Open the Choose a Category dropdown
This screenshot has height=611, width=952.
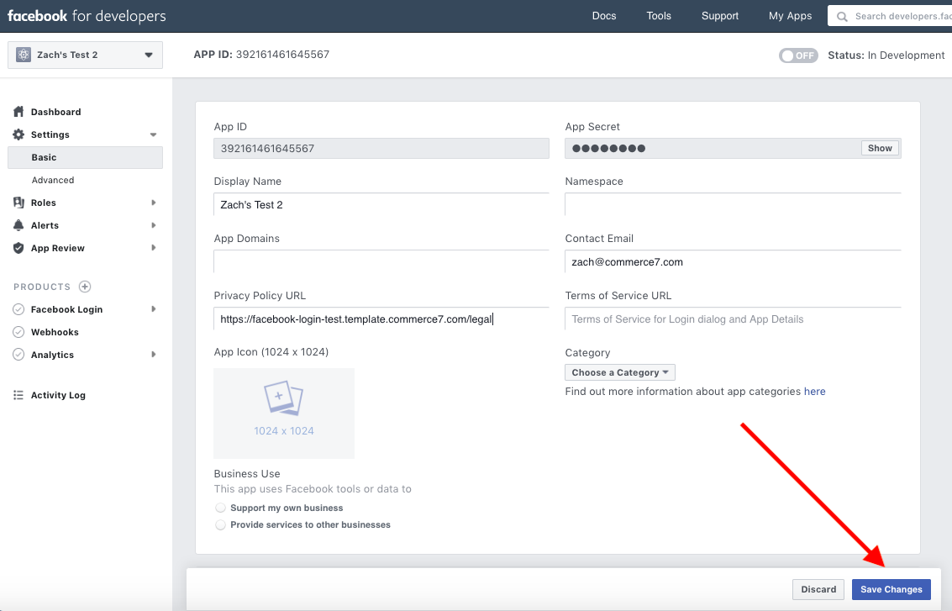(x=620, y=372)
